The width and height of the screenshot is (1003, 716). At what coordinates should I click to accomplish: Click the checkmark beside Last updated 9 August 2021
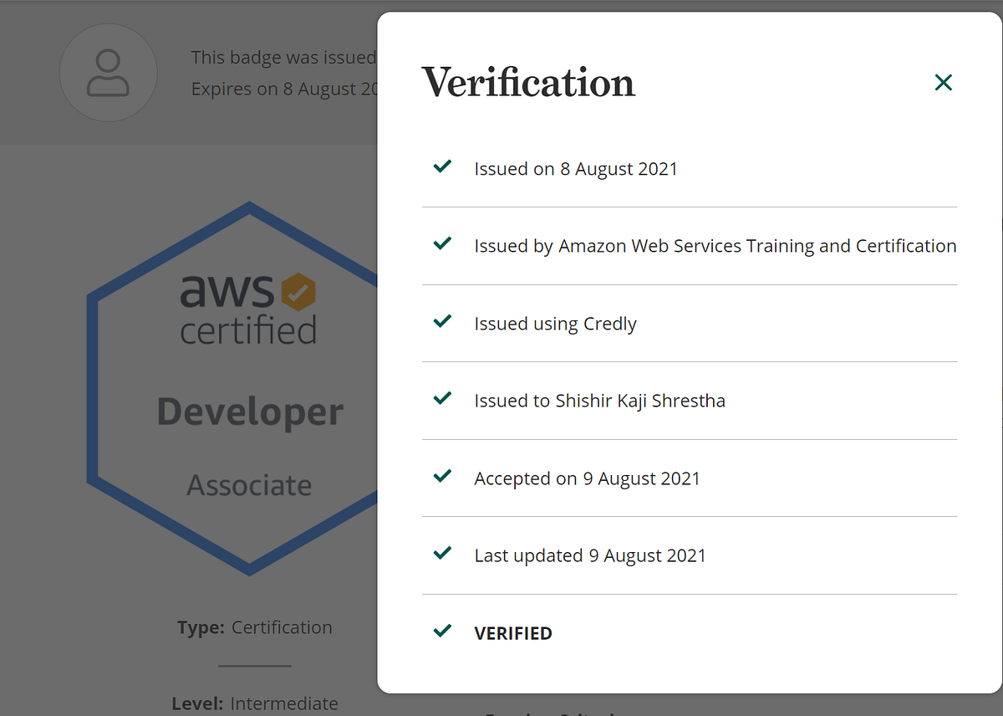click(443, 555)
